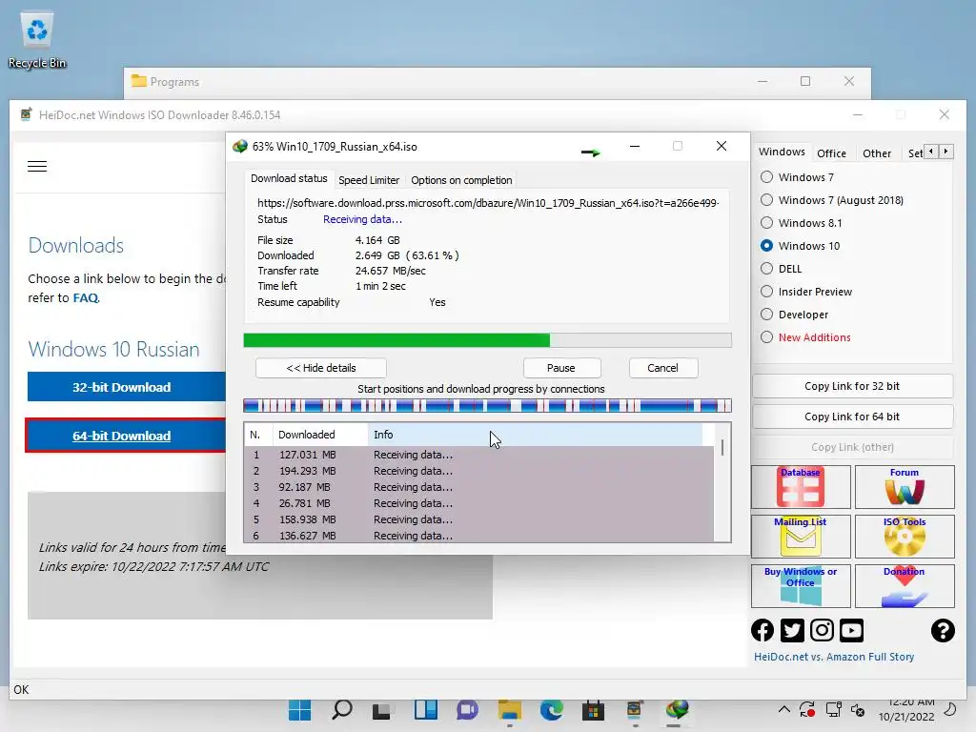Open the YouTube icon link
Viewport: 976px width, 732px height.
[851, 631]
